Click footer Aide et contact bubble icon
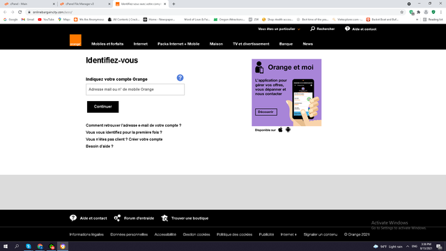 click(73, 218)
